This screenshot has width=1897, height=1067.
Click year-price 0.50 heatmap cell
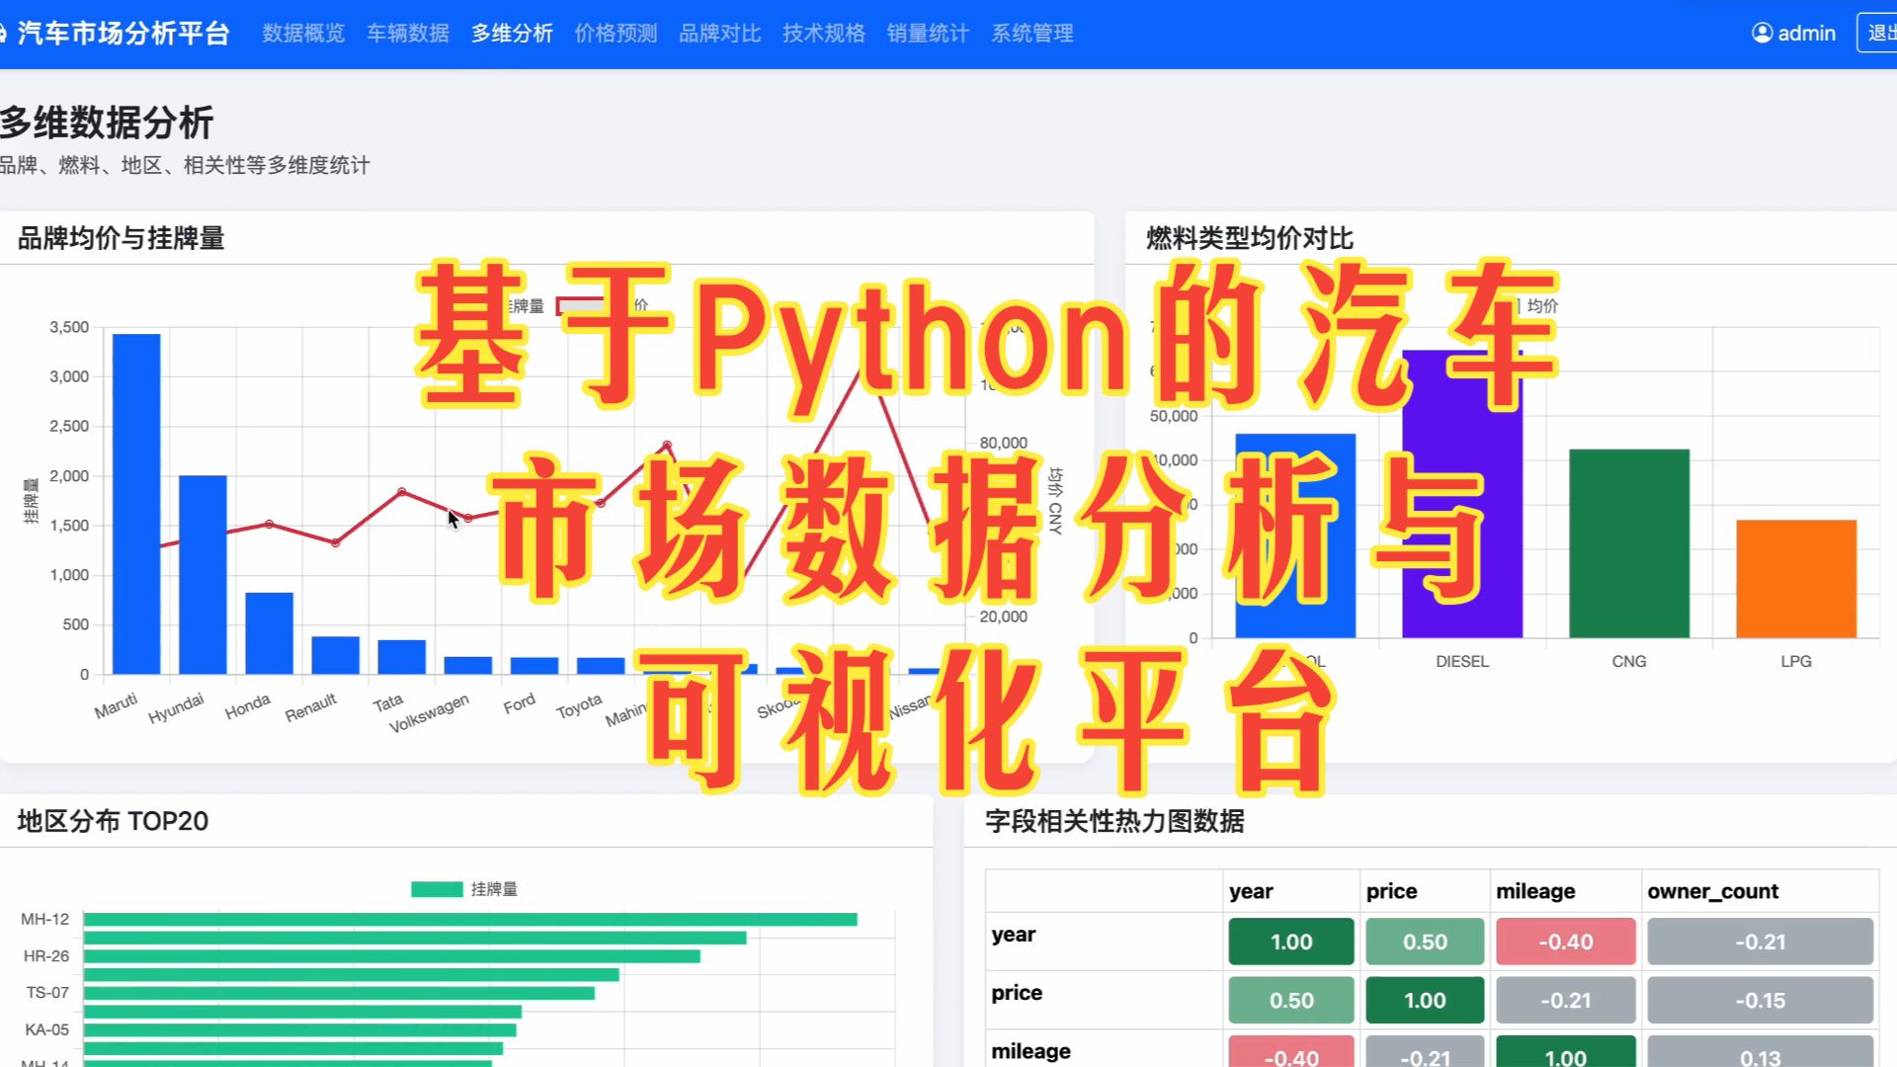coord(1425,942)
